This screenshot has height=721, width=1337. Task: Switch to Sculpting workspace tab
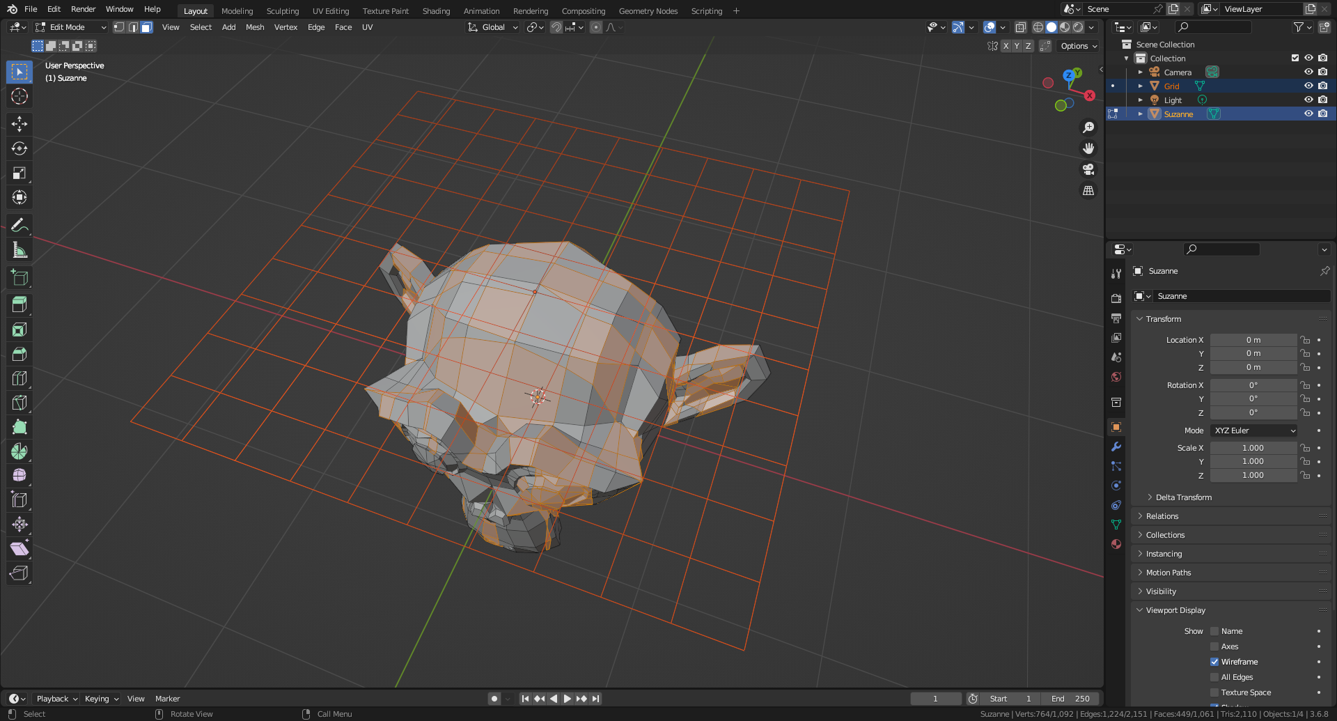coord(283,10)
